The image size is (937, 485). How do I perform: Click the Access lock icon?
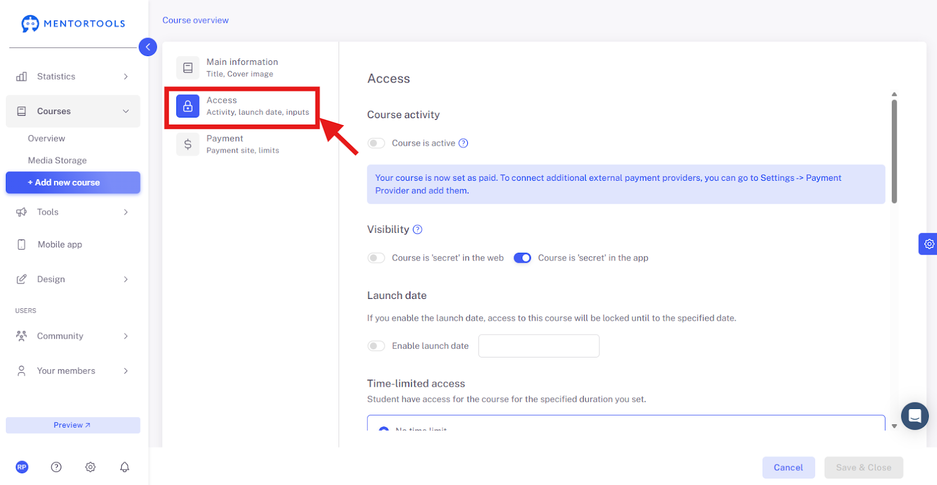(x=188, y=106)
